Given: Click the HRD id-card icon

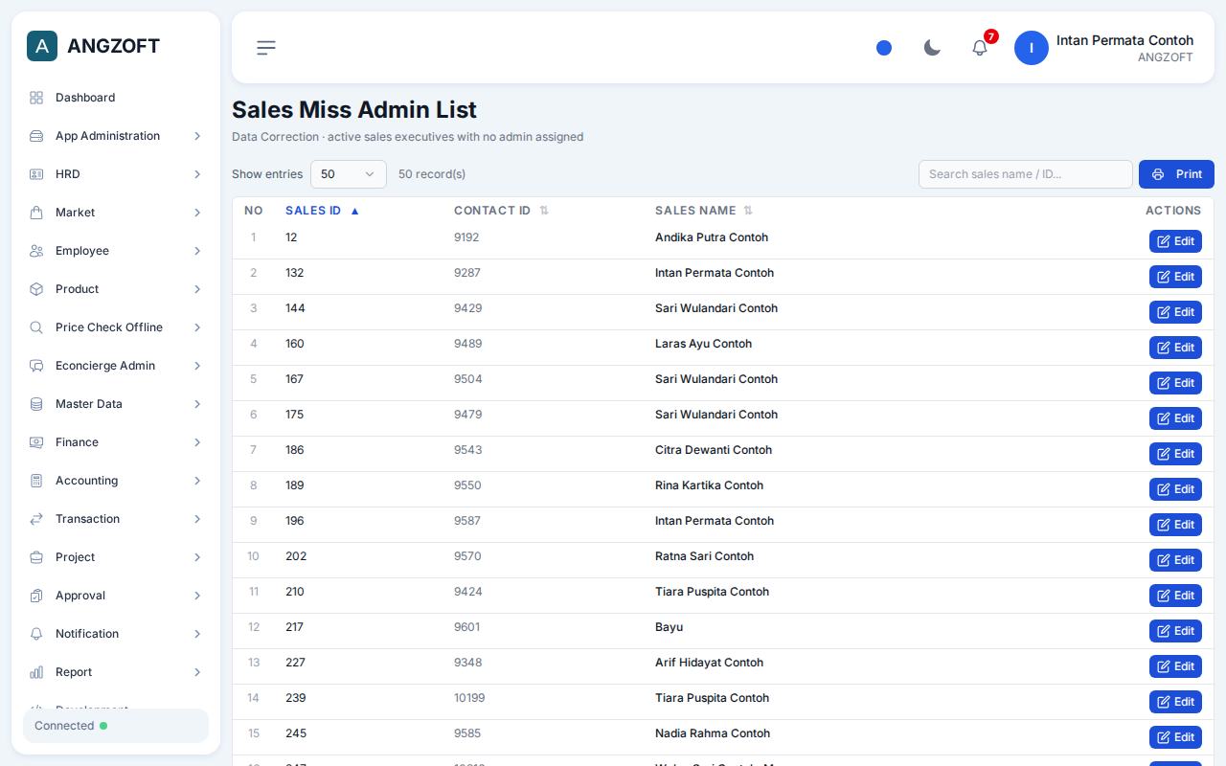Looking at the screenshot, I should tap(36, 174).
